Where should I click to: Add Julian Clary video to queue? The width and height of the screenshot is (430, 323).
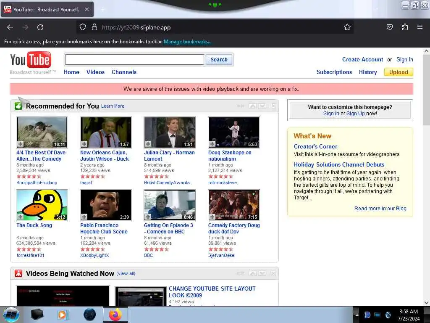point(148,144)
